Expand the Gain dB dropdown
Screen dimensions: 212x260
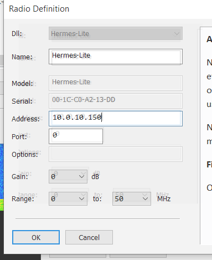click(68, 176)
